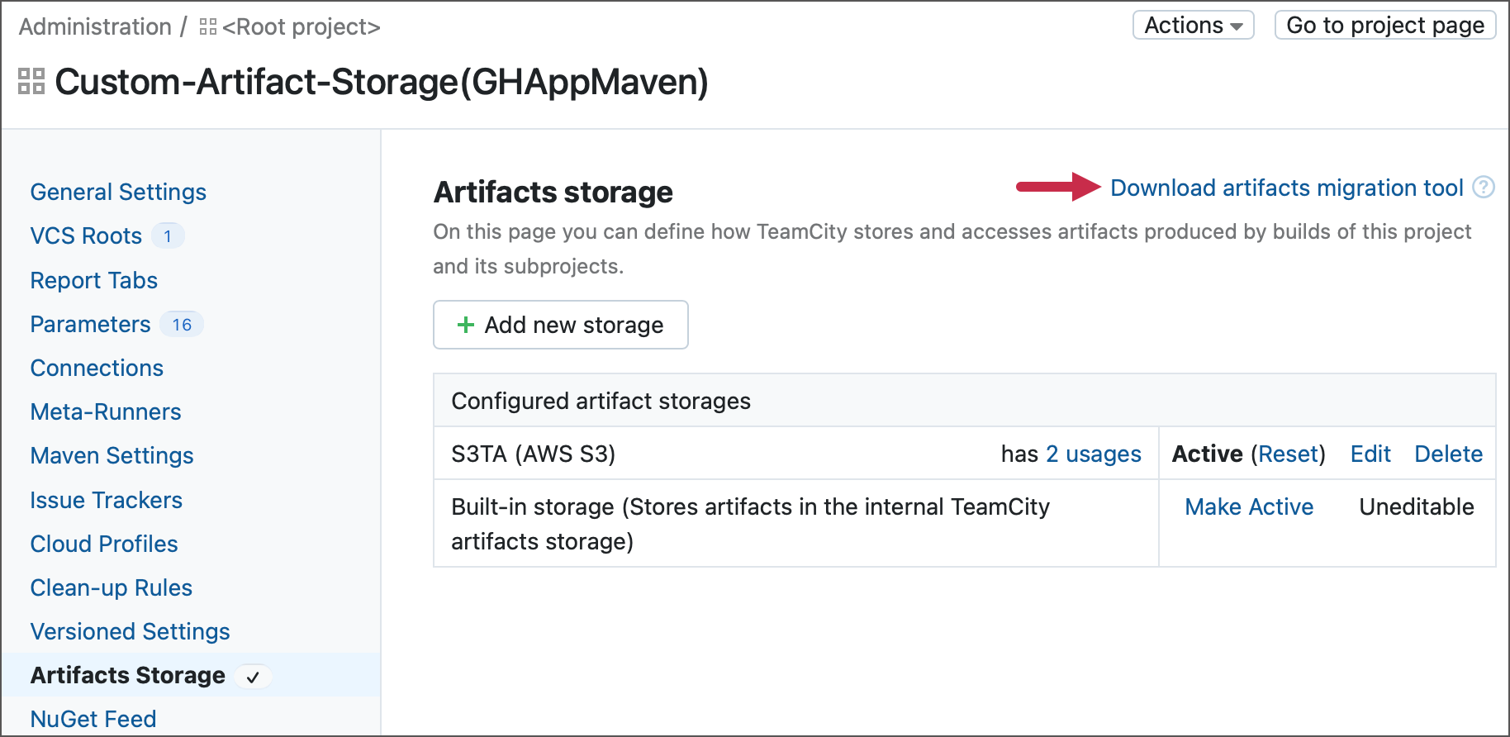Click the green plus icon on Add new storage
Screen dimensions: 1510x737
click(466, 325)
